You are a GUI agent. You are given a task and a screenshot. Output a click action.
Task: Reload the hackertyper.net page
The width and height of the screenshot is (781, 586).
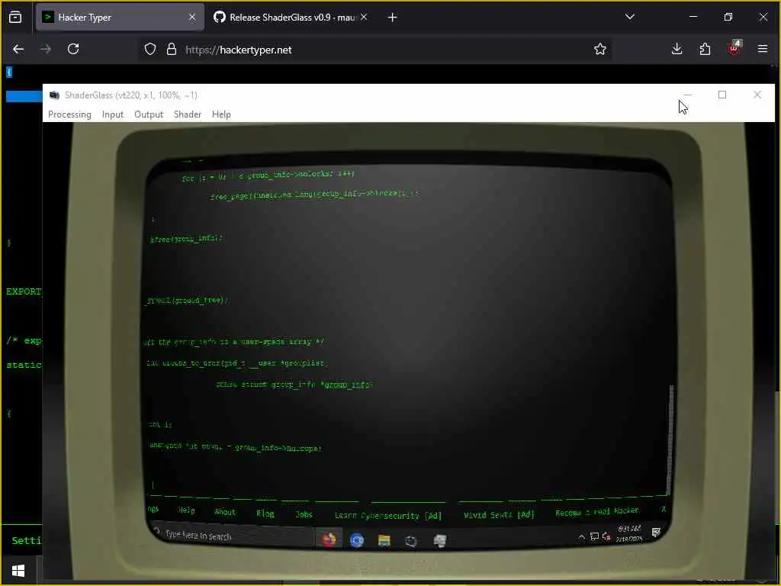pos(73,50)
